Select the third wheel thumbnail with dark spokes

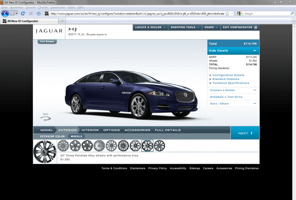(x=87, y=146)
